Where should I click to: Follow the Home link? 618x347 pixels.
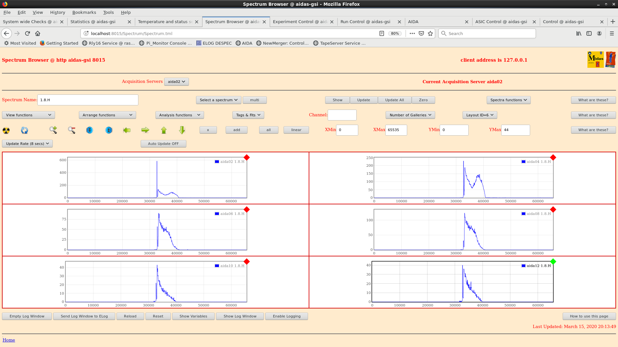9,340
